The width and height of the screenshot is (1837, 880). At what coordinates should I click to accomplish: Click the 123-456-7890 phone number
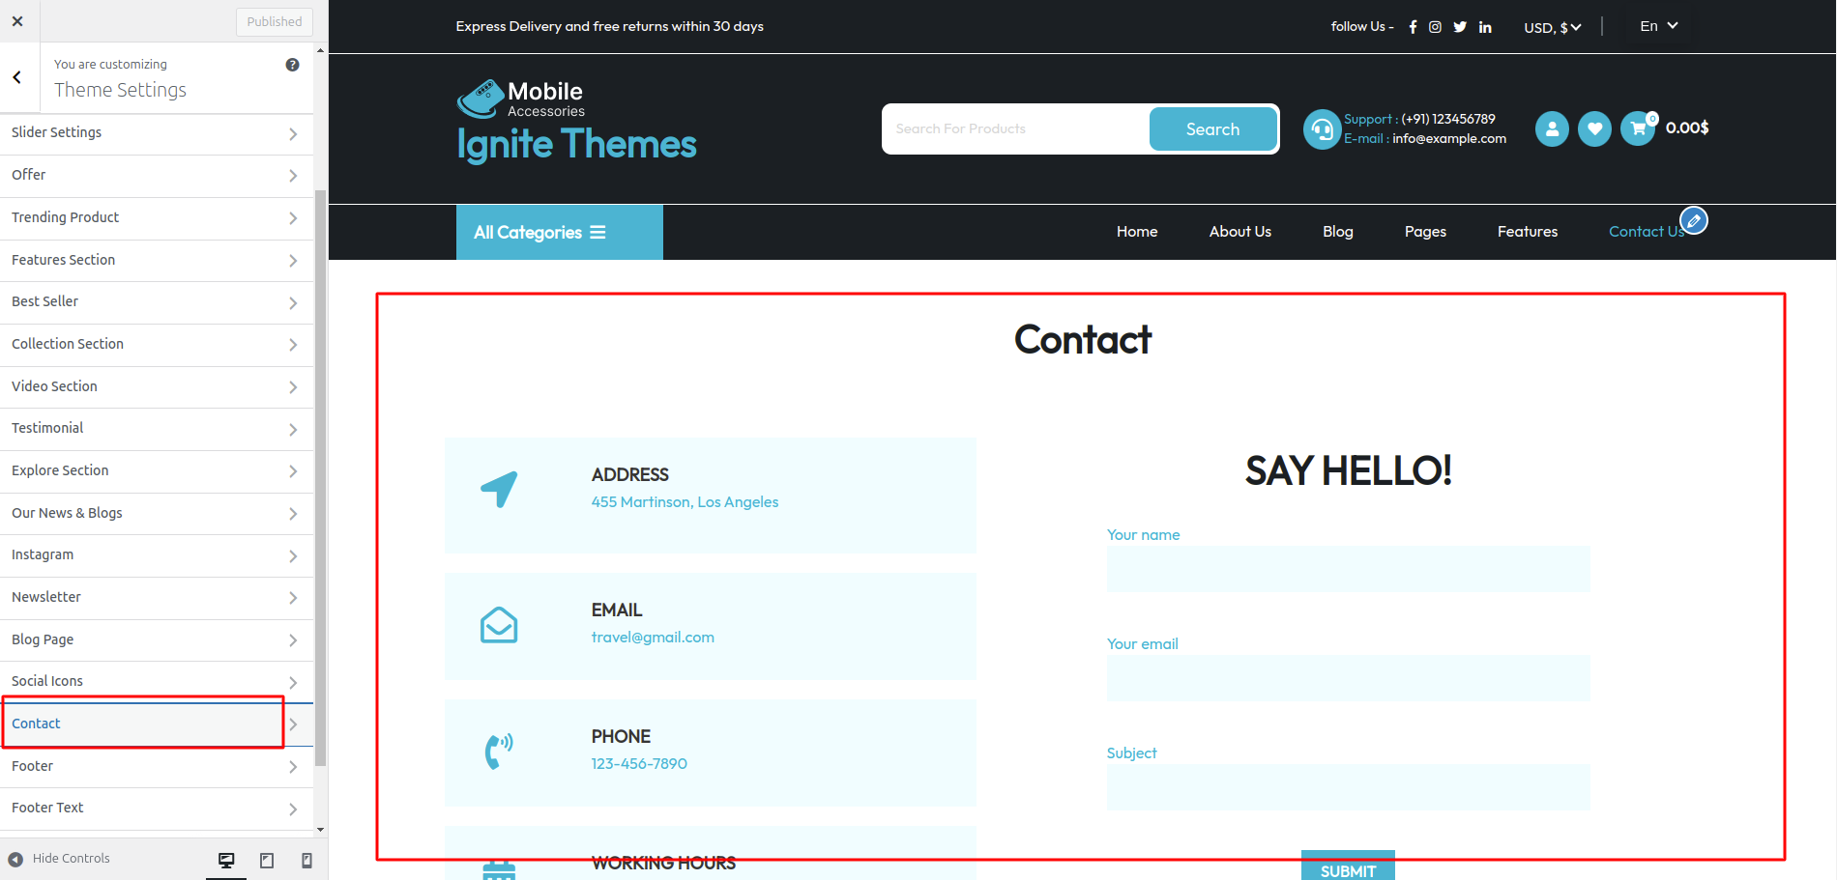click(639, 764)
